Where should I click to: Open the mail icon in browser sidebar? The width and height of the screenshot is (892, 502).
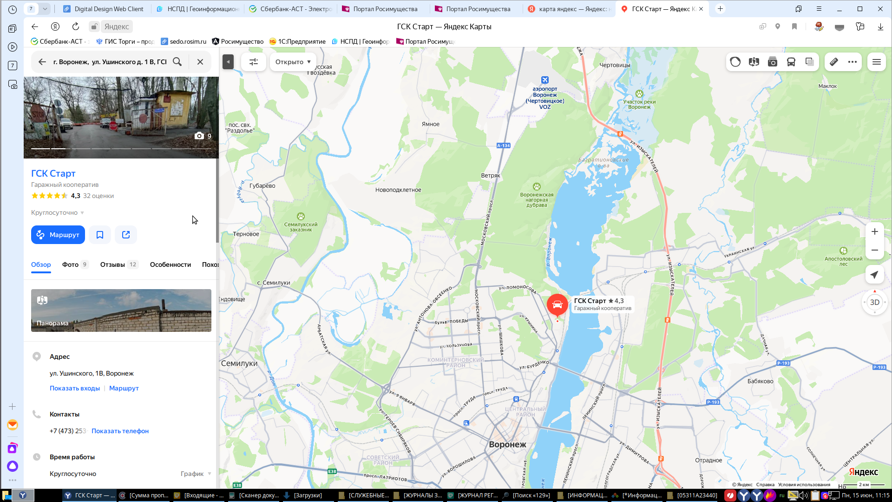13,425
